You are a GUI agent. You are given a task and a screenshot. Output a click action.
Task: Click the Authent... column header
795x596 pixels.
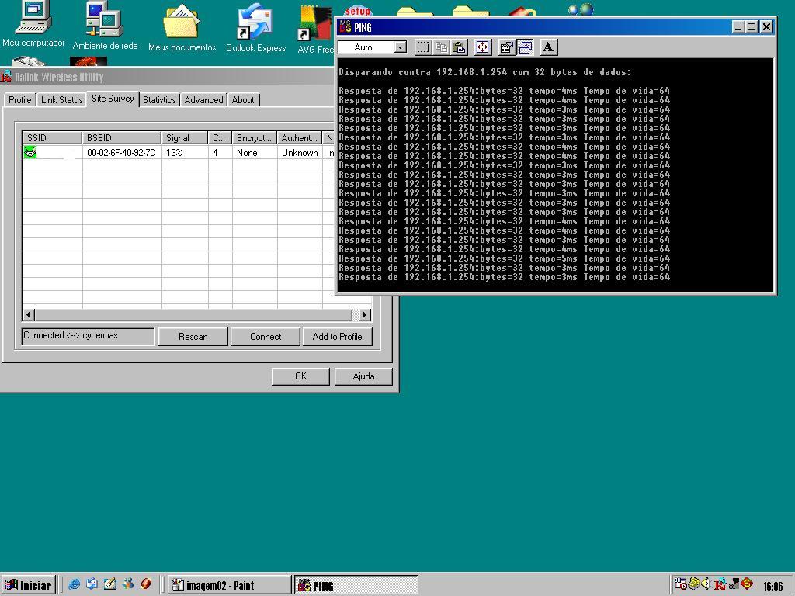[x=299, y=138]
